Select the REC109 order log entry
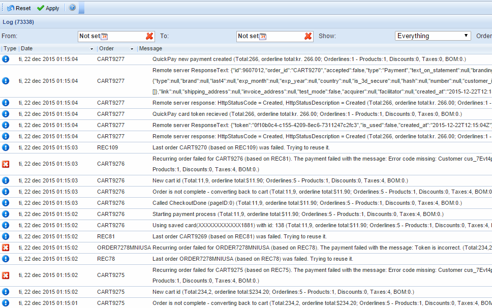 click(107, 147)
